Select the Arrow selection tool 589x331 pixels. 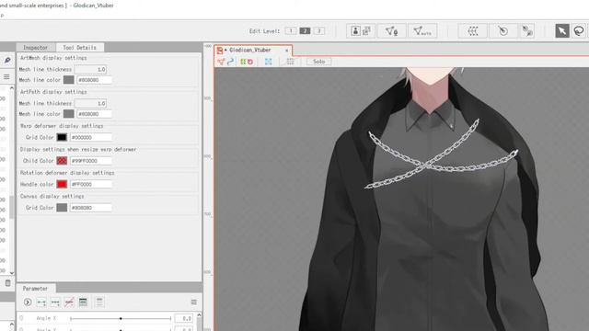tap(562, 30)
